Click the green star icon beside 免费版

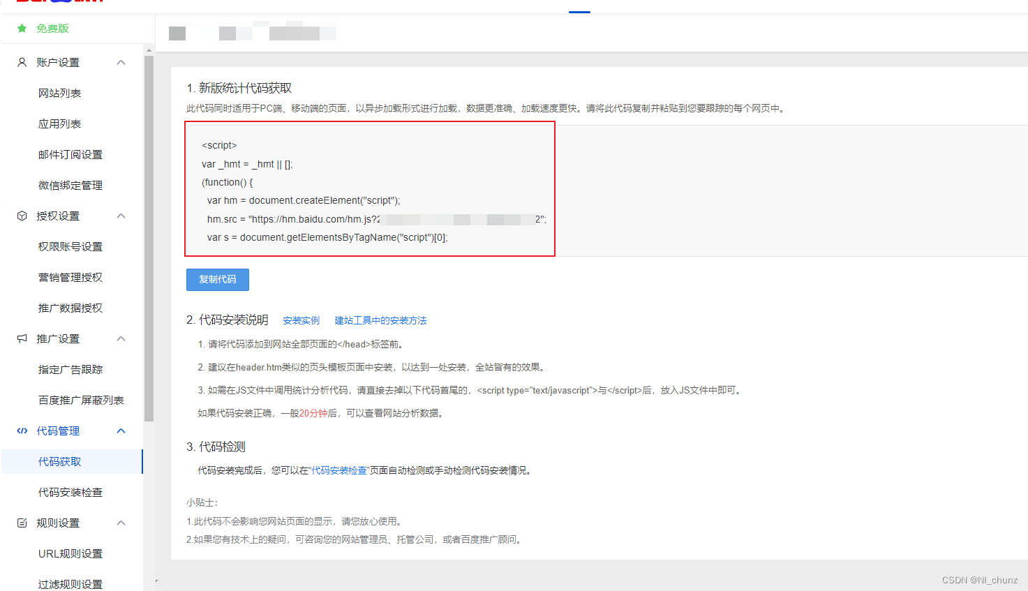pyautogui.click(x=22, y=29)
